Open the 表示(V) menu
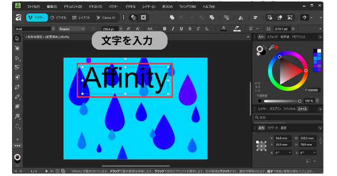Screen dimensions: 337x176 point(167,7)
